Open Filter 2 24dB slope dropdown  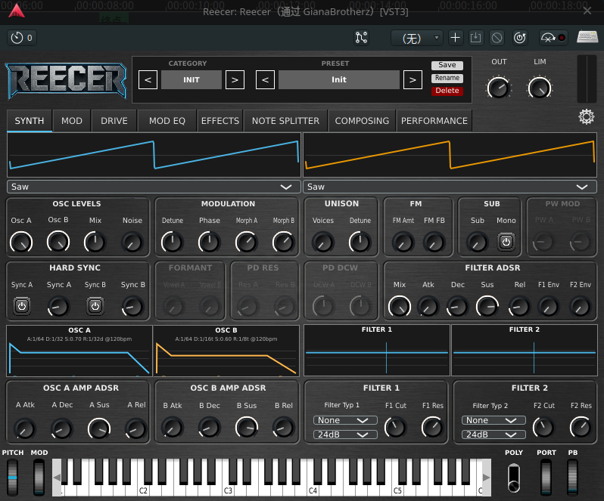pyautogui.click(x=493, y=435)
